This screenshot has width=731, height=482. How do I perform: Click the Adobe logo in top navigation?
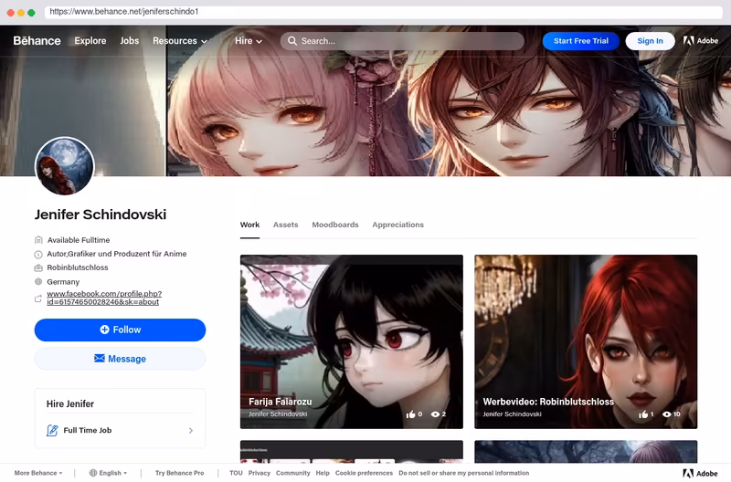[701, 41]
